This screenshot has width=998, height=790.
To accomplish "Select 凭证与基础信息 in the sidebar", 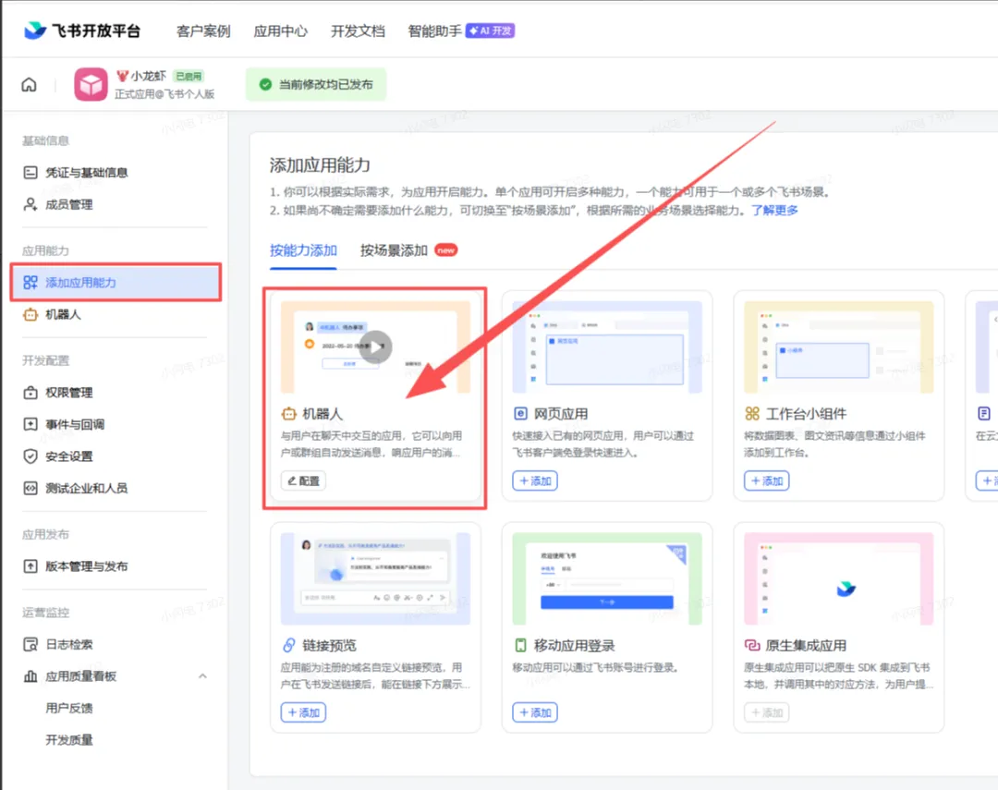I will [x=87, y=173].
